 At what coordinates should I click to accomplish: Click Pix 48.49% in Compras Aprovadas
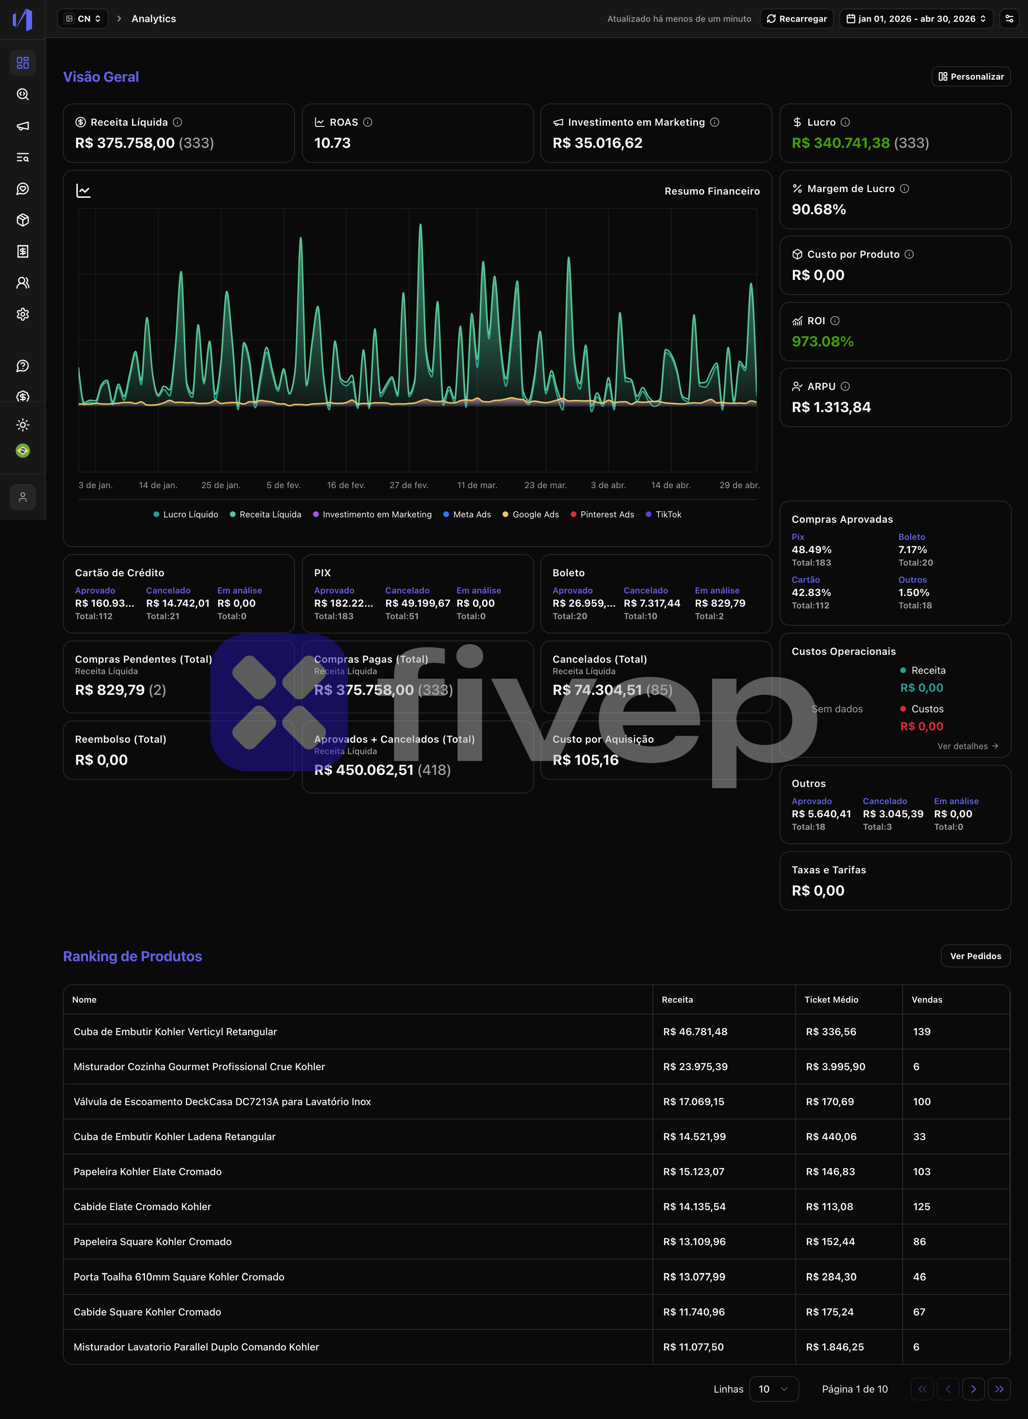(x=812, y=549)
